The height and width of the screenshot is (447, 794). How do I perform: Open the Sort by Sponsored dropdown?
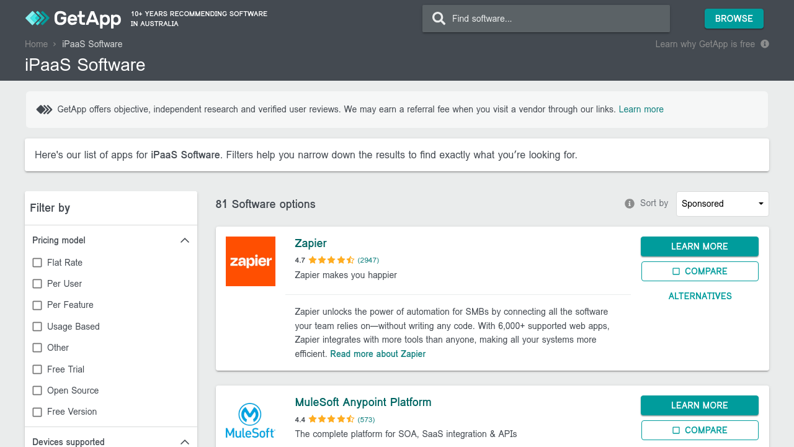[722, 204]
